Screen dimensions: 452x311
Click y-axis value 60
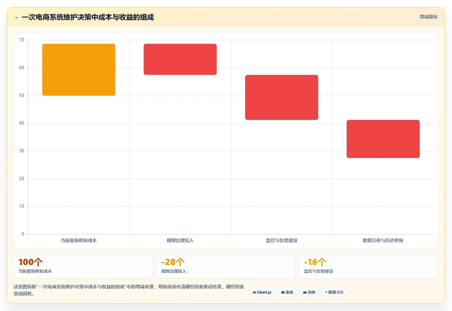(x=22, y=68)
